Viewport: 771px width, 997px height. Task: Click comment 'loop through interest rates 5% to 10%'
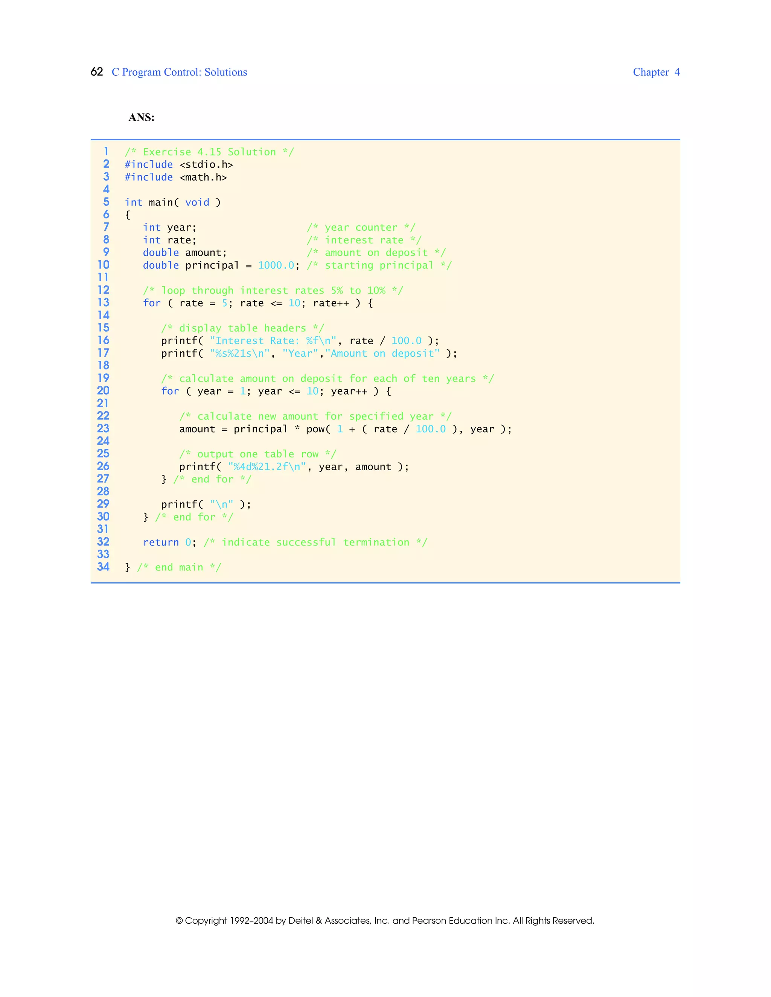pos(273,290)
